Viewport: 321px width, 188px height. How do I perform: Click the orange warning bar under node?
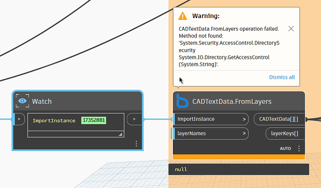(239, 157)
